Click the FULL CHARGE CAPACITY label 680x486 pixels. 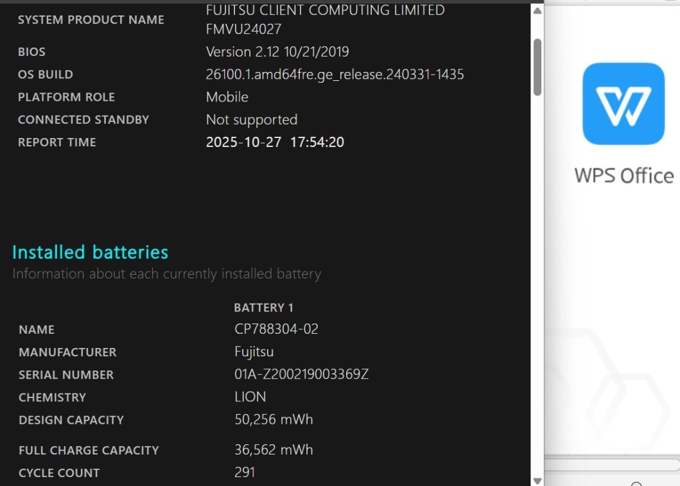[x=89, y=451]
